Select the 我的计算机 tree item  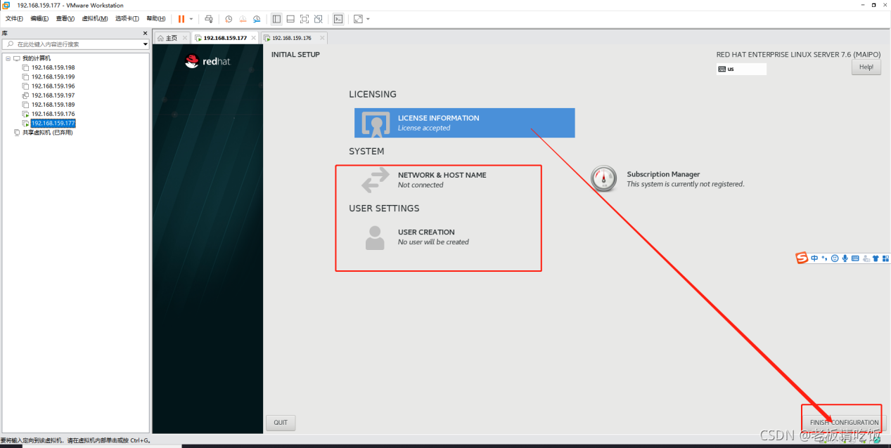pos(37,58)
